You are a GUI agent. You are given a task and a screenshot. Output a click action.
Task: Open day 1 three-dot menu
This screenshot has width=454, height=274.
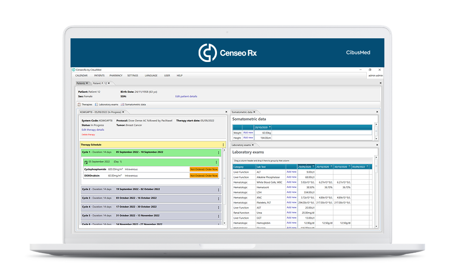pyautogui.click(x=217, y=162)
